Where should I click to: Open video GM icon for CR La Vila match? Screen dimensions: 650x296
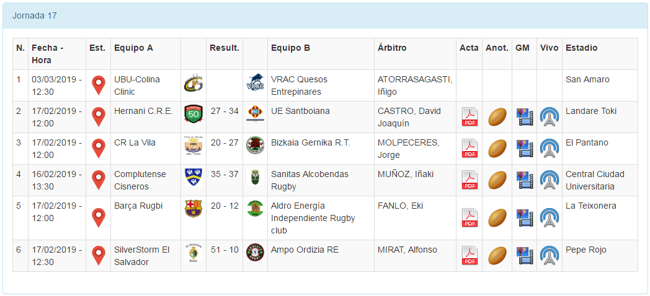click(525, 149)
